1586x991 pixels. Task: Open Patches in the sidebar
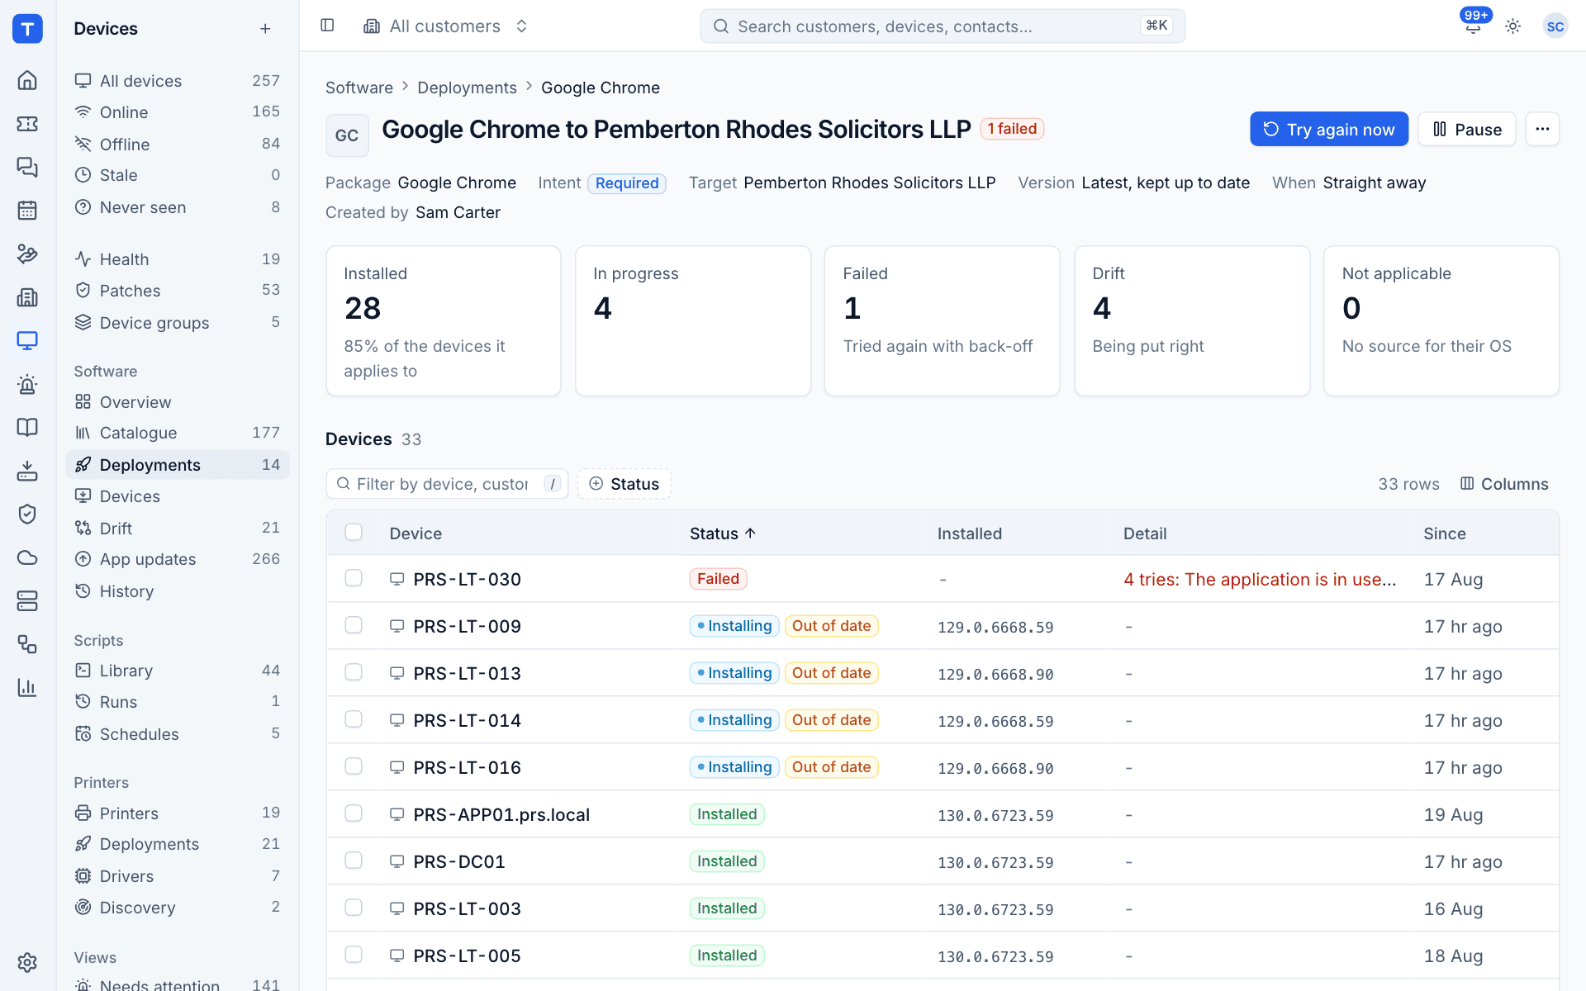178,291
